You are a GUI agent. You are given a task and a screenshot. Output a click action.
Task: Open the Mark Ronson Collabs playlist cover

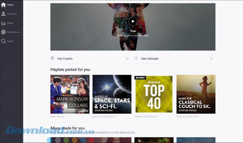(x=70, y=94)
